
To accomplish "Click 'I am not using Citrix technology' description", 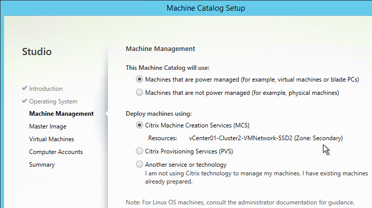I will coord(257,177).
